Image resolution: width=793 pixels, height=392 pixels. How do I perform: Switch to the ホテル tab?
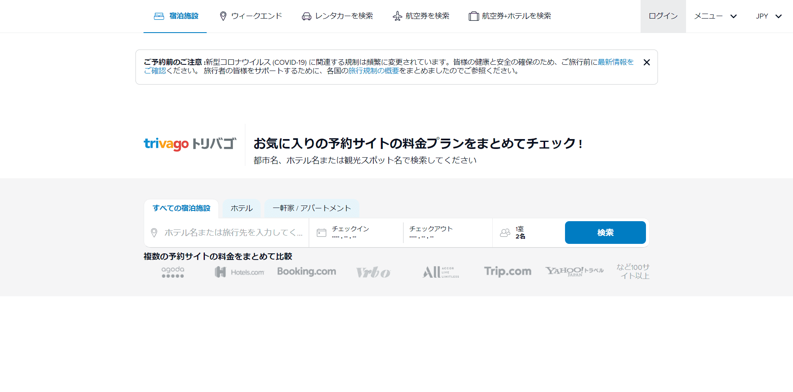pyautogui.click(x=242, y=208)
